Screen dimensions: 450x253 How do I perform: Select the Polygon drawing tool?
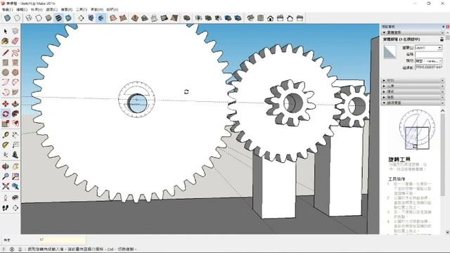pos(15,72)
